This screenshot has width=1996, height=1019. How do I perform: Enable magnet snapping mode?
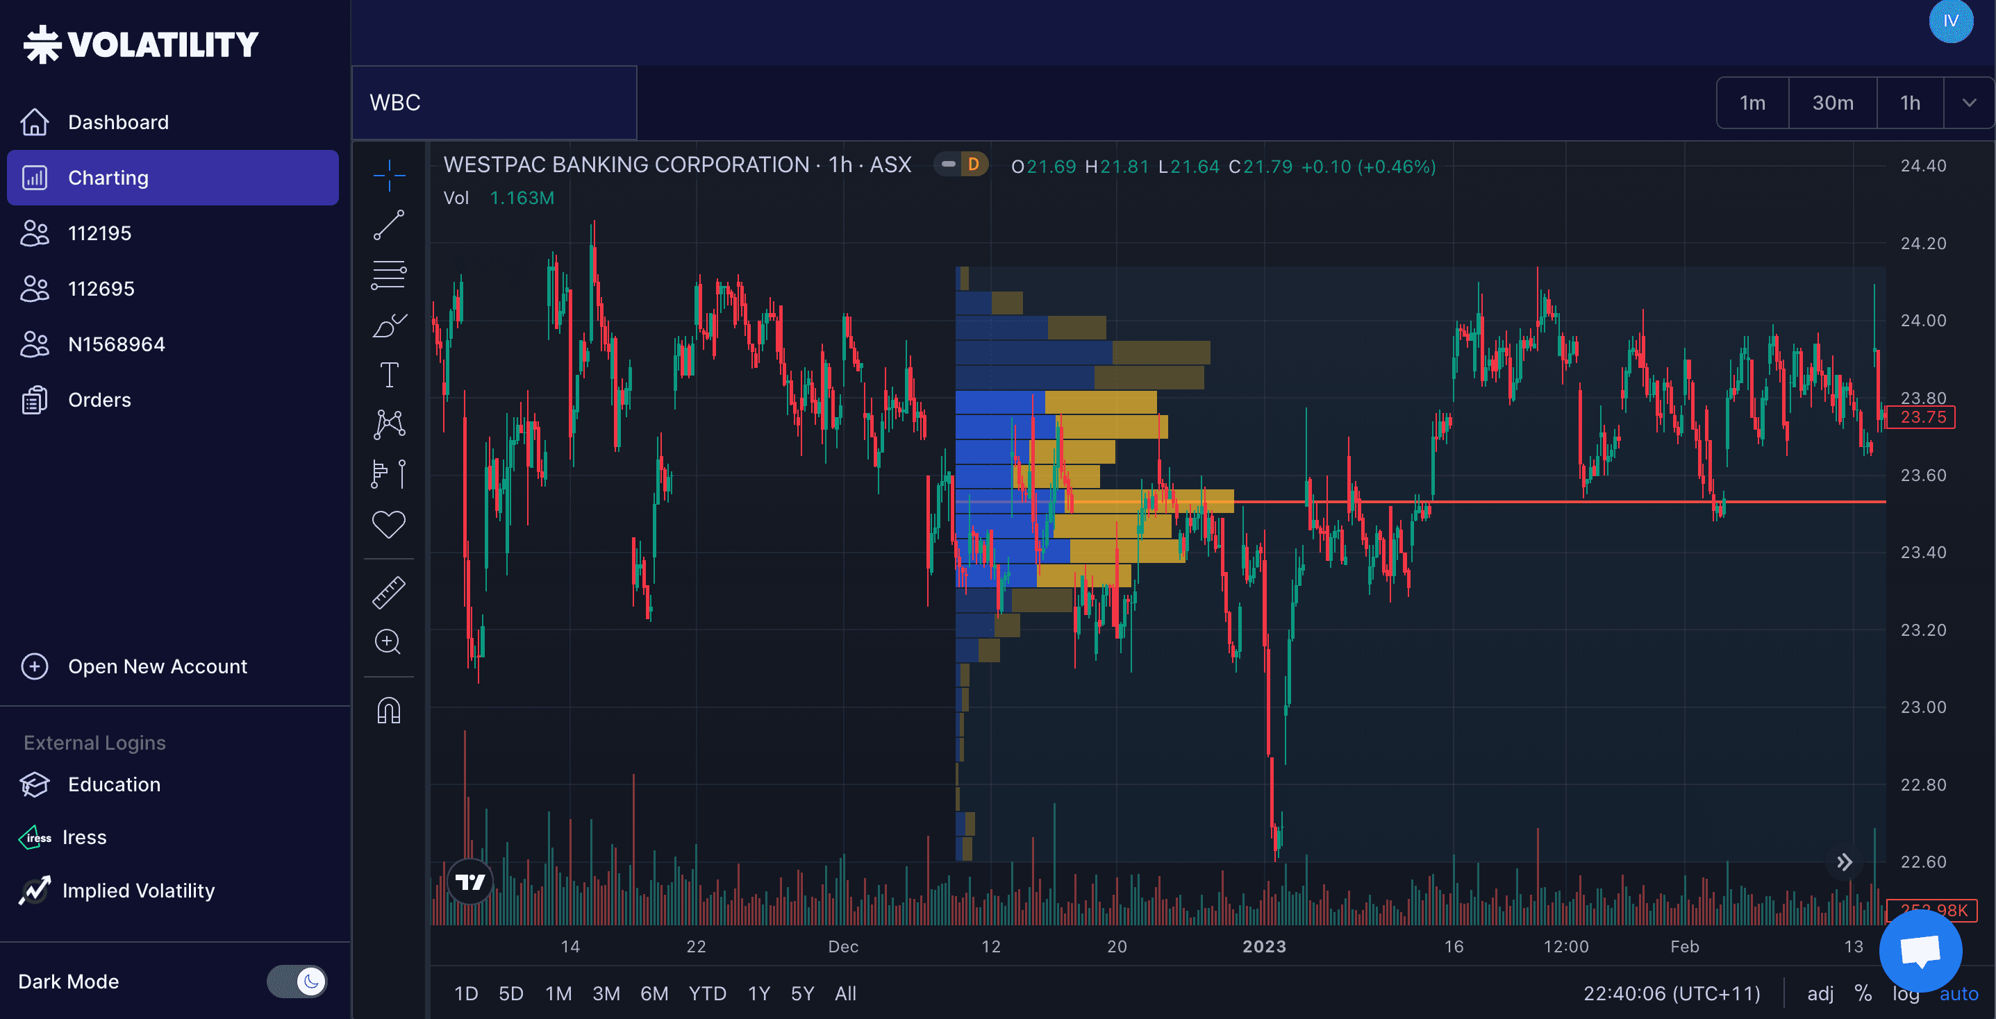click(x=389, y=710)
